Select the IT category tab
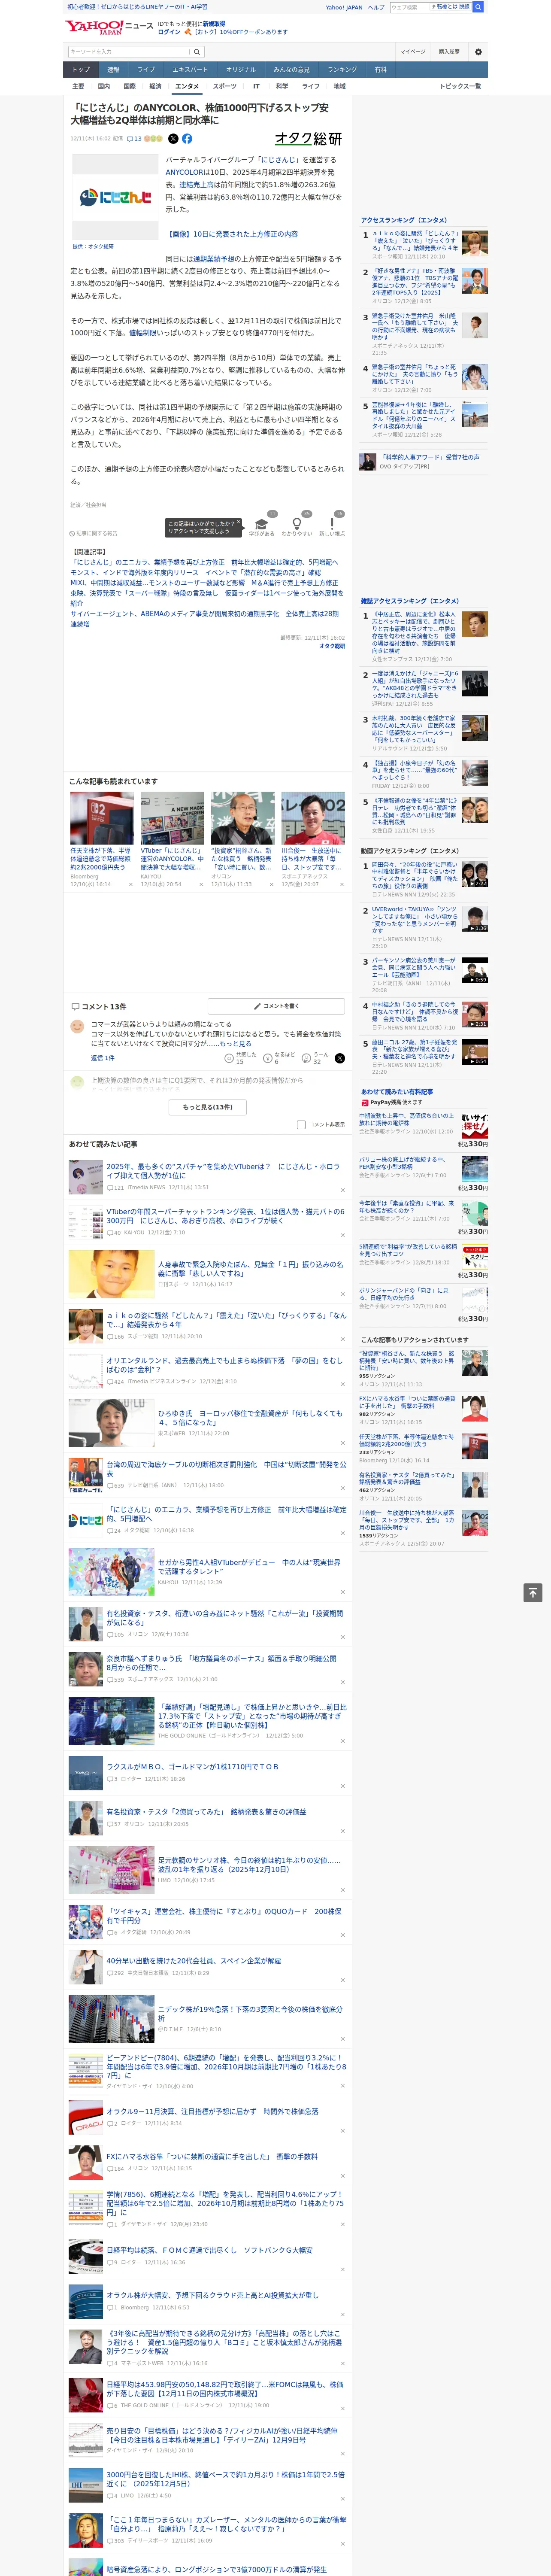This screenshot has width=551, height=2576. (256, 86)
